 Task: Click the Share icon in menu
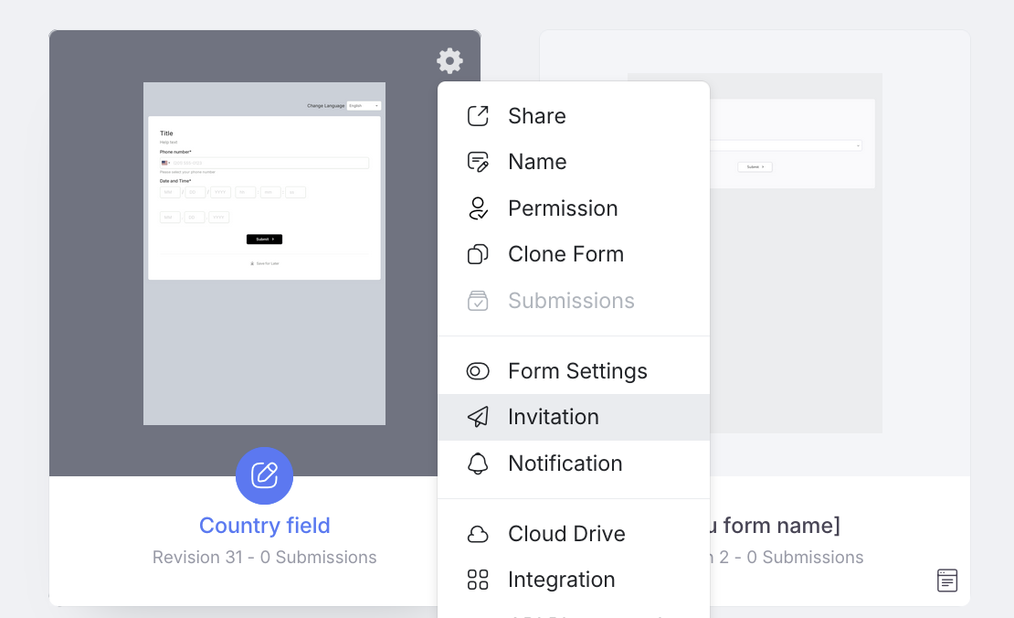[478, 116]
